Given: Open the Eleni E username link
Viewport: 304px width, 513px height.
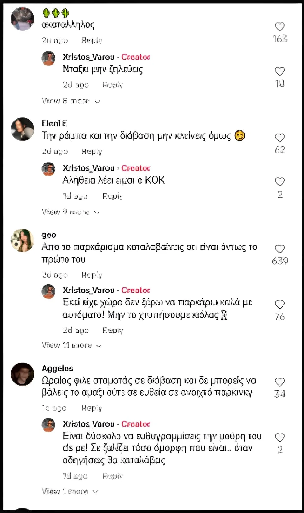Looking at the screenshot, I should [x=54, y=123].
